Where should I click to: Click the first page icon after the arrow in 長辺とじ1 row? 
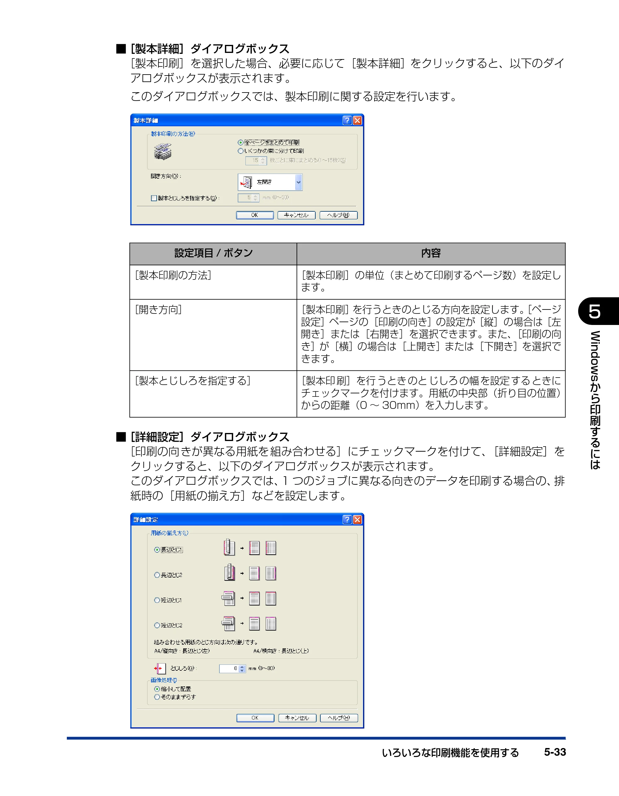click(x=254, y=548)
